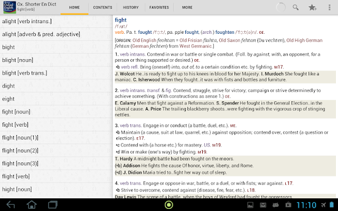Open the 'West Germanic' origin link
The image size is (338, 211).
click(x=195, y=46)
